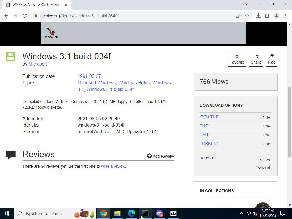
Task: Open the 1991-06-07 publication date link
Action: pos(89,76)
